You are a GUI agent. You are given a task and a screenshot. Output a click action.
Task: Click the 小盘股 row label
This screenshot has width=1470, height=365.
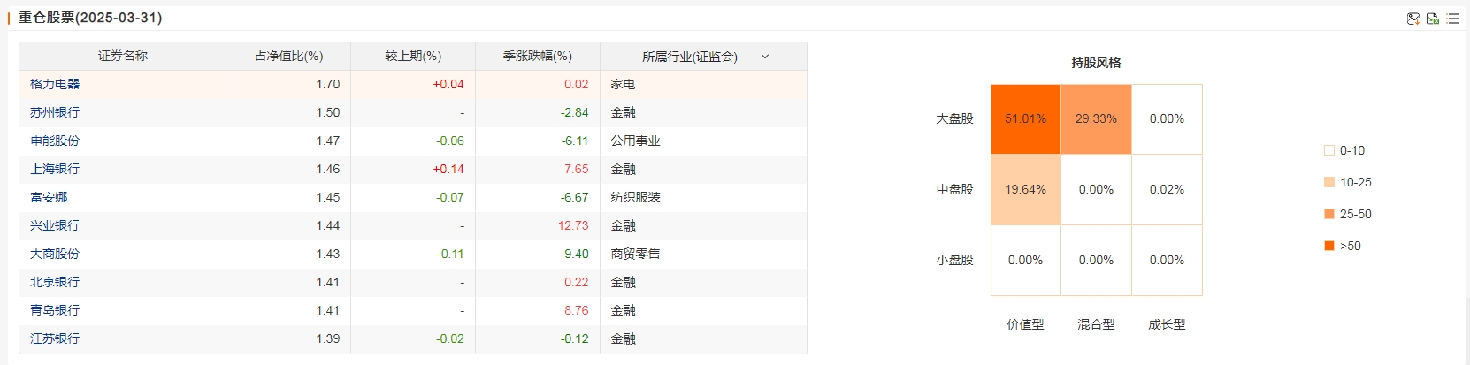click(954, 260)
